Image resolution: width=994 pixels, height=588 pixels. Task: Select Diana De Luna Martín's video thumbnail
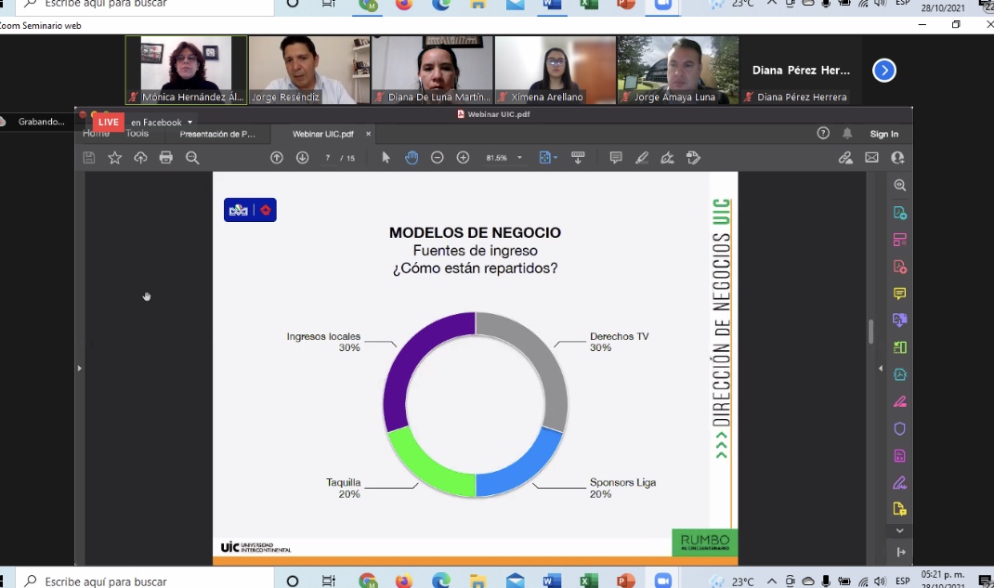tap(432, 70)
